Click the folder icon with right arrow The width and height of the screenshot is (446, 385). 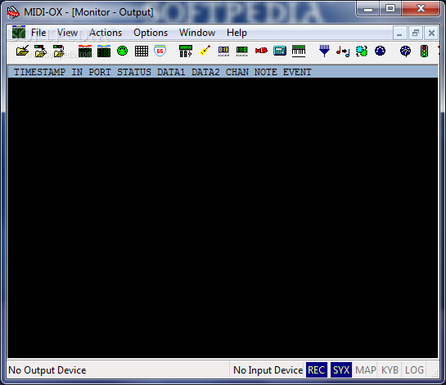(40, 51)
